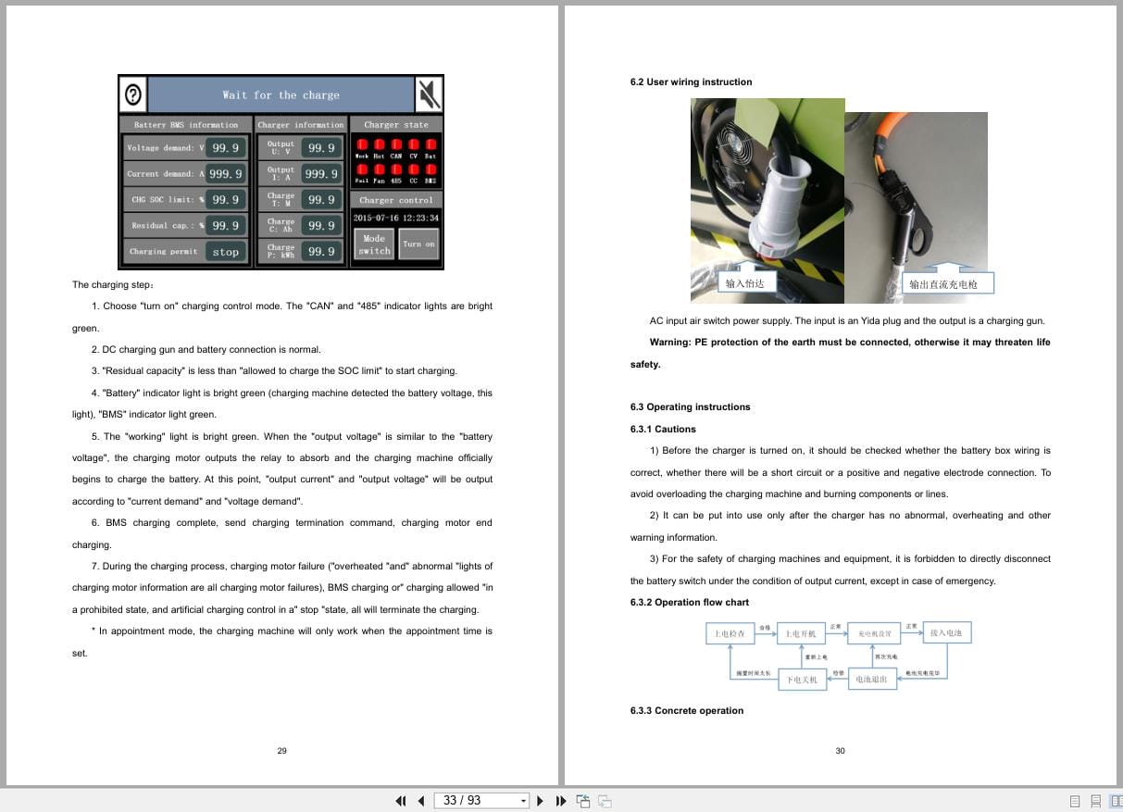This screenshot has height=812, width=1123.
Task: Click the '上电检查' flowchart box
Action: 730,634
